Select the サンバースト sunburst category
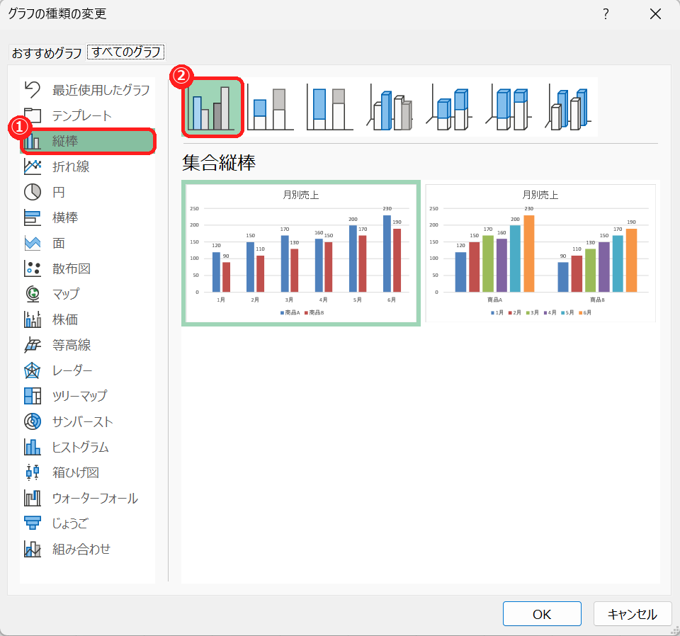The image size is (680, 636). (87, 421)
